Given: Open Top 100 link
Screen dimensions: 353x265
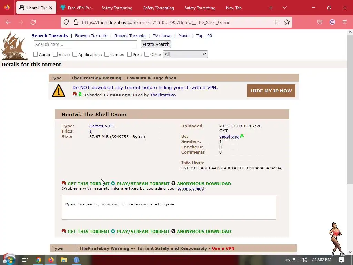Looking at the screenshot, I should coord(204,36).
